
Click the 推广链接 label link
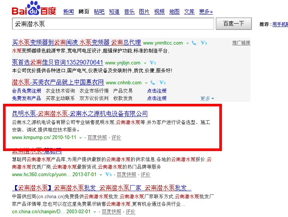pyautogui.click(x=241, y=43)
